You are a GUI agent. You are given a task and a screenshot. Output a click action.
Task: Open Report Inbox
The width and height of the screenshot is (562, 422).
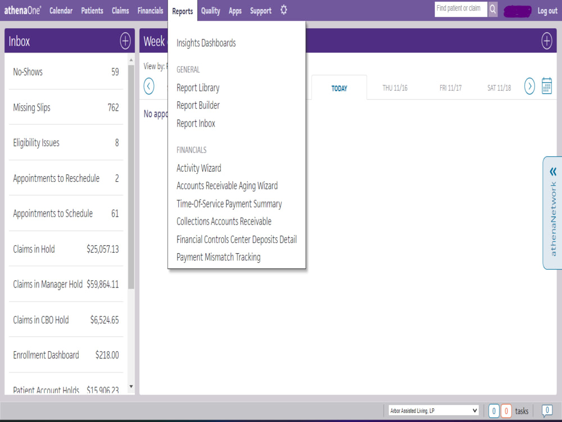[x=196, y=123]
